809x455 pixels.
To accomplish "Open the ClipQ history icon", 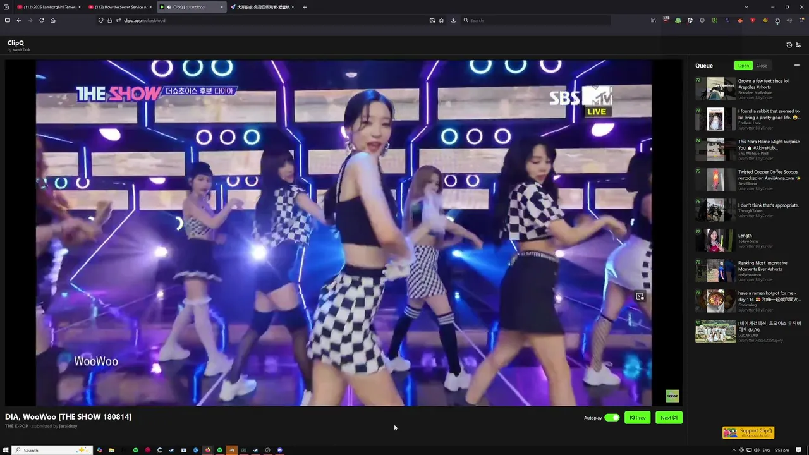I will [789, 45].
